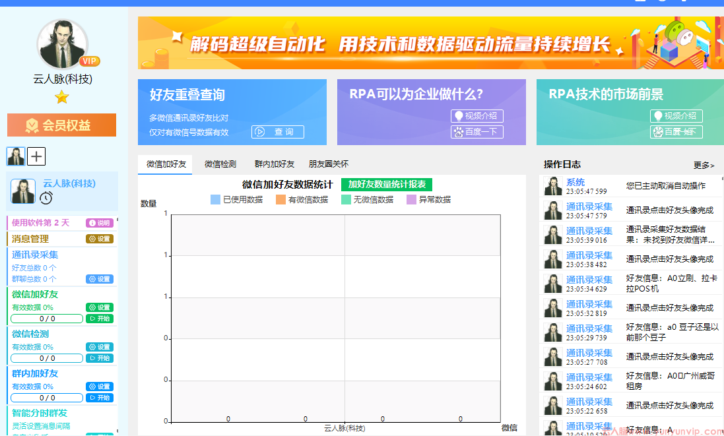Toggle the 已使用数据 blue legend swatch
The height and width of the screenshot is (436, 724).
tap(215, 200)
